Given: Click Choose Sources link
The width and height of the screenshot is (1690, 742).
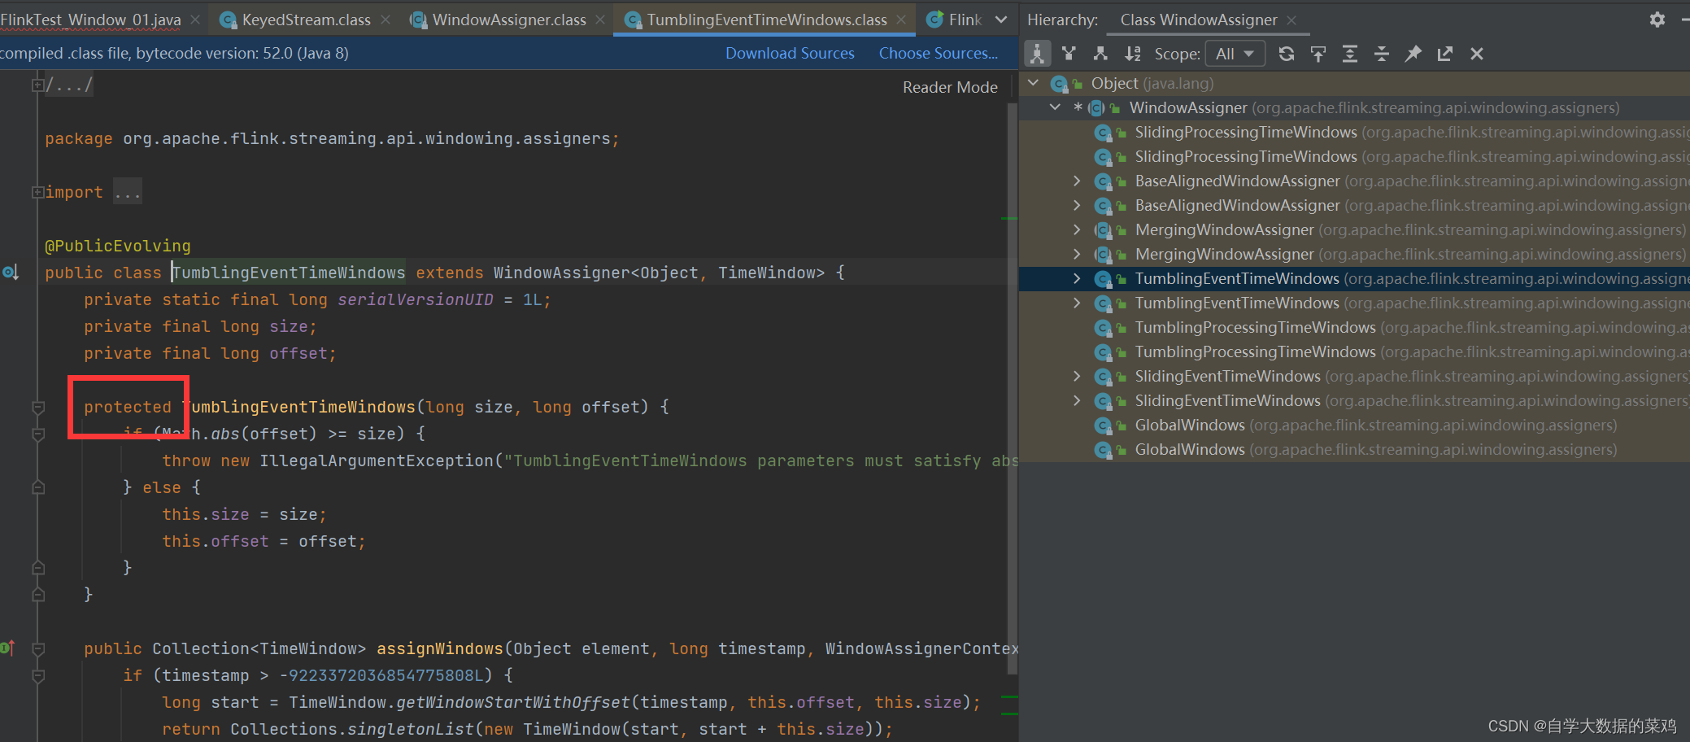Looking at the screenshot, I should pyautogui.click(x=939, y=53).
